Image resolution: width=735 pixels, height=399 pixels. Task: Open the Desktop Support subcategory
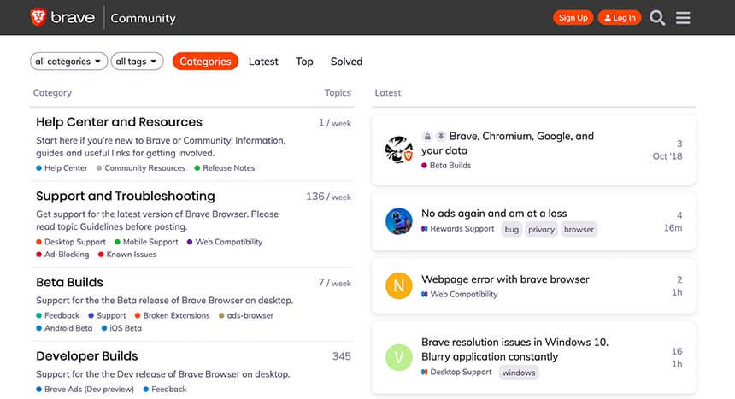(73, 242)
